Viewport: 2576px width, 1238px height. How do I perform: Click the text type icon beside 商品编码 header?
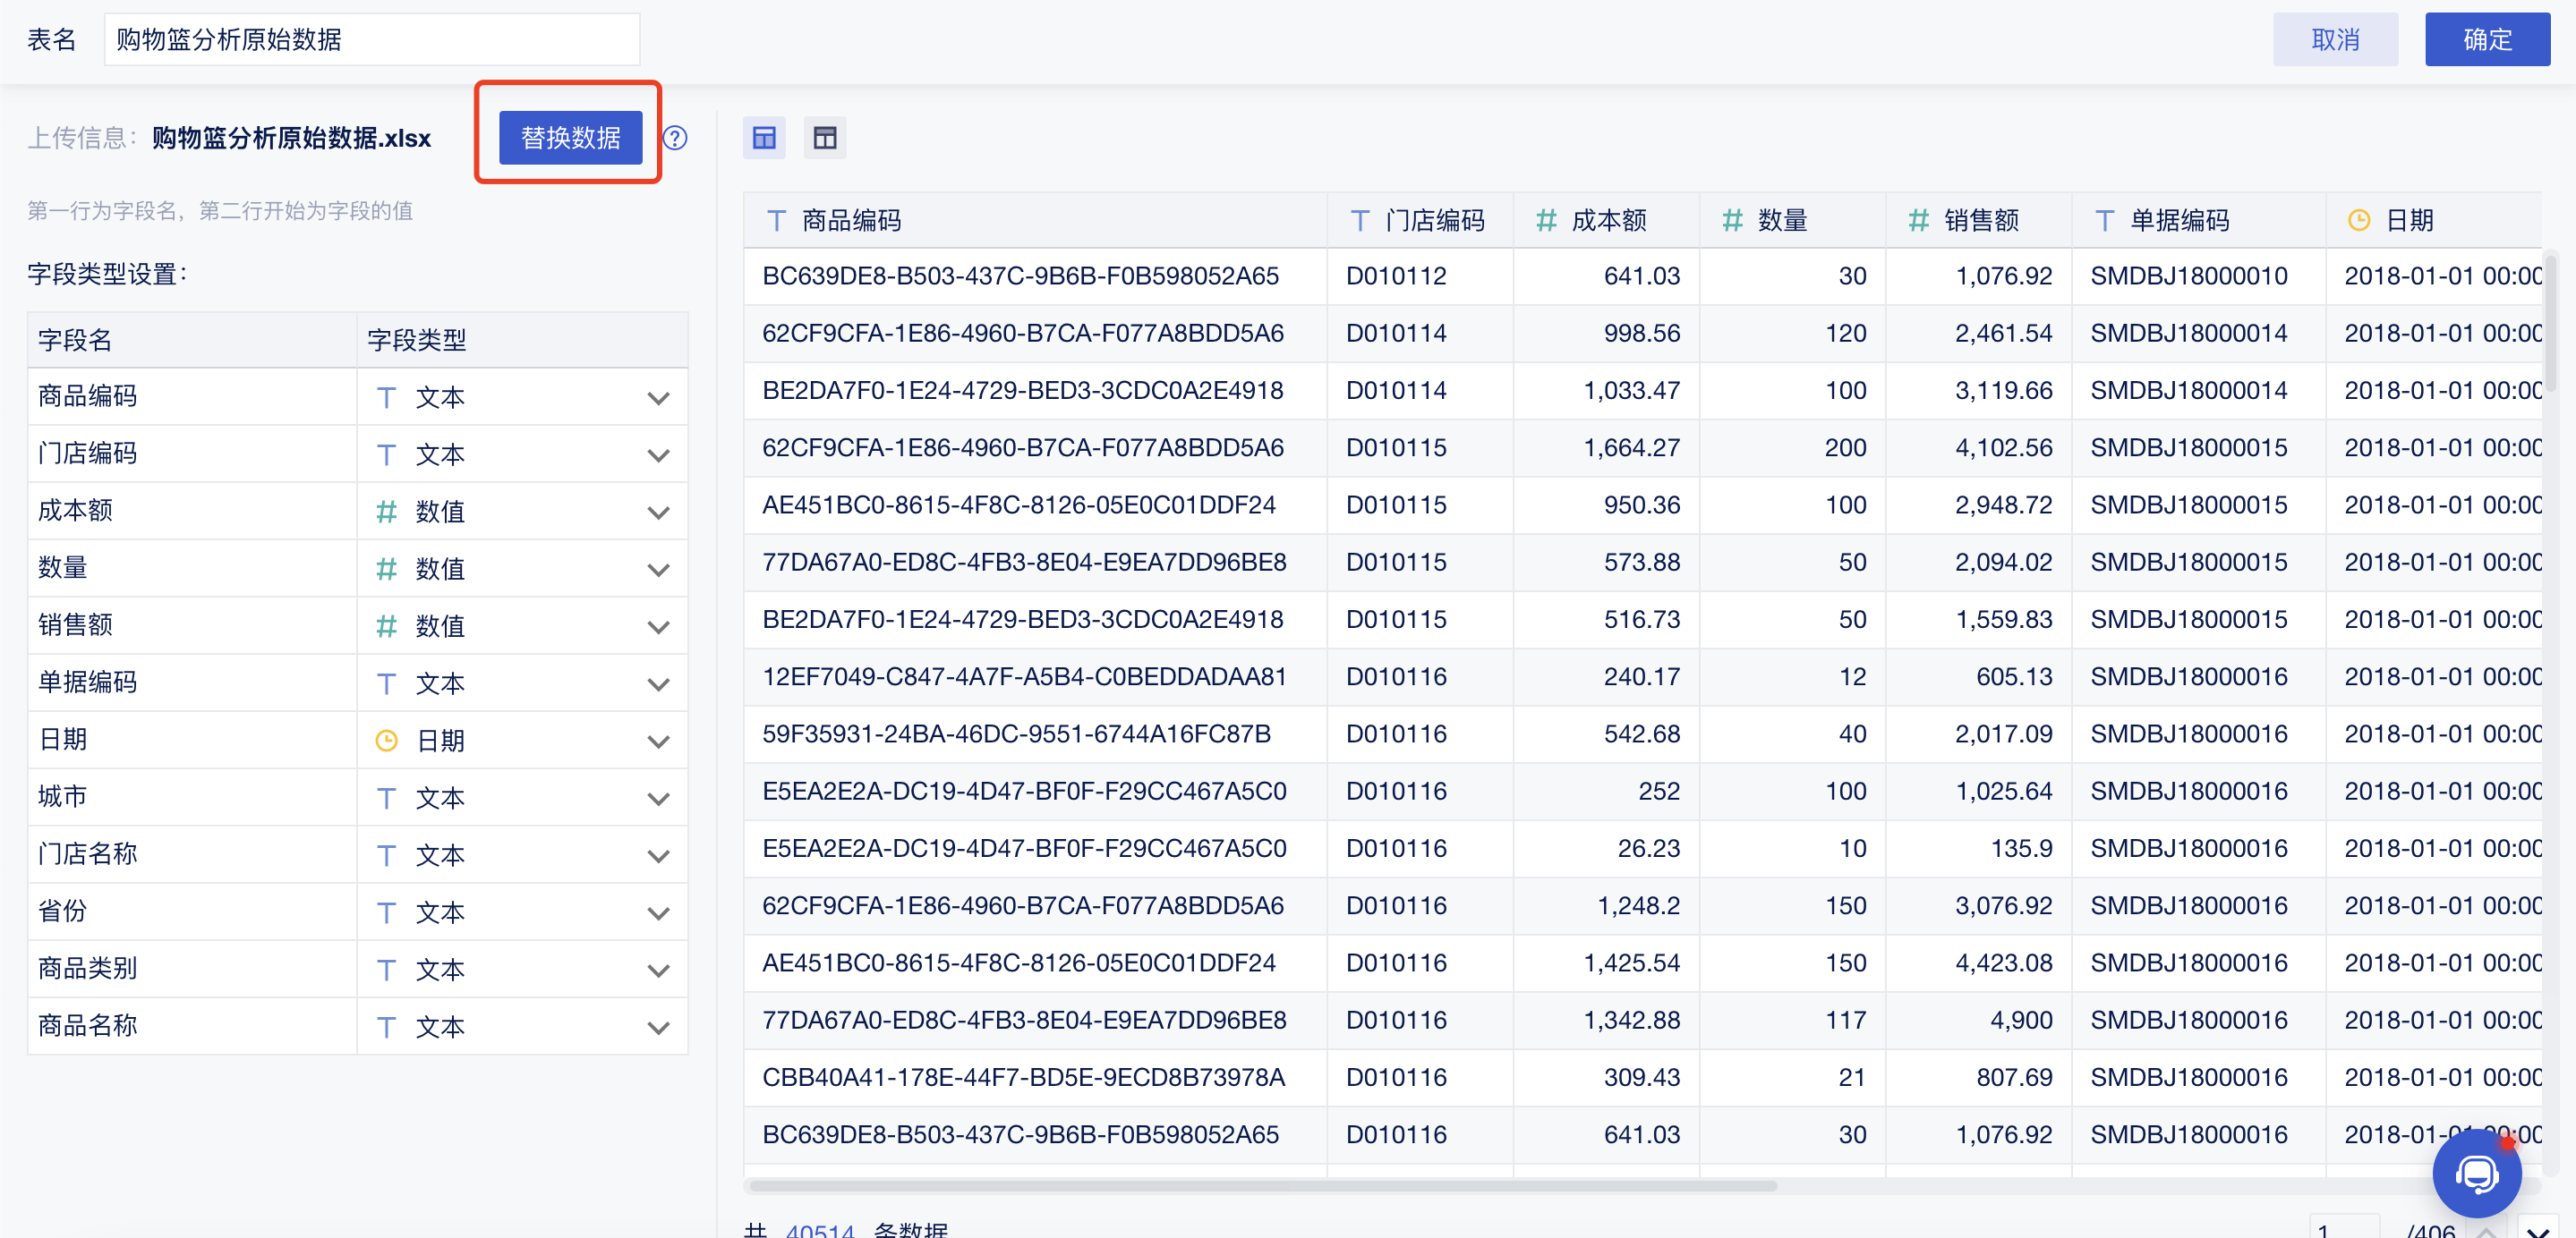(776, 221)
